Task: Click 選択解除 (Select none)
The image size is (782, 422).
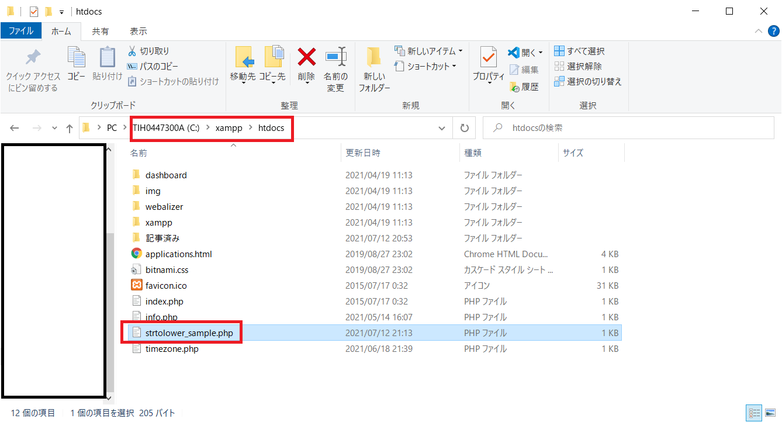Action: [x=577, y=67]
